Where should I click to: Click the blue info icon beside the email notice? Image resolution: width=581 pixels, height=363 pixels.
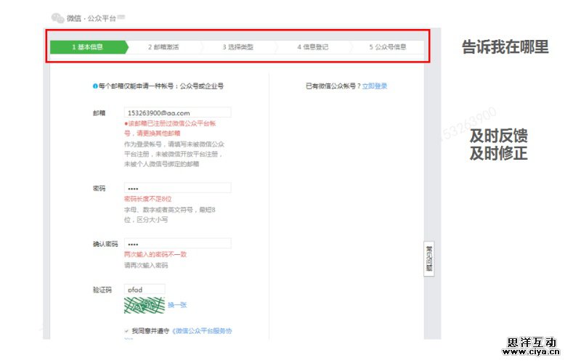pos(94,86)
